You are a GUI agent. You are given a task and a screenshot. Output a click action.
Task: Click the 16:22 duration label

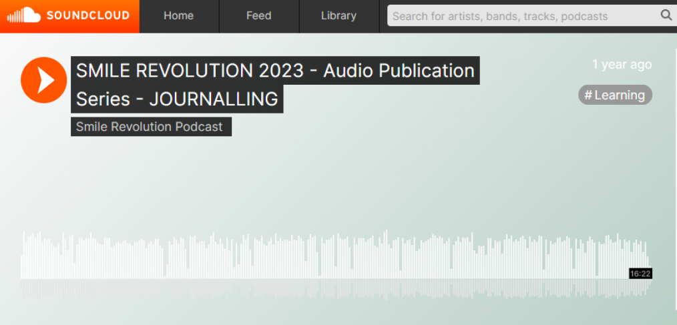click(x=640, y=274)
